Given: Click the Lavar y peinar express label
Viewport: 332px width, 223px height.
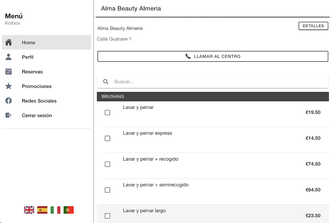Looking at the screenshot, I should coord(147,133).
